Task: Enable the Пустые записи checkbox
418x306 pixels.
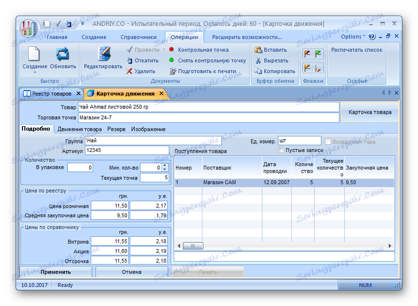Action: click(x=281, y=150)
